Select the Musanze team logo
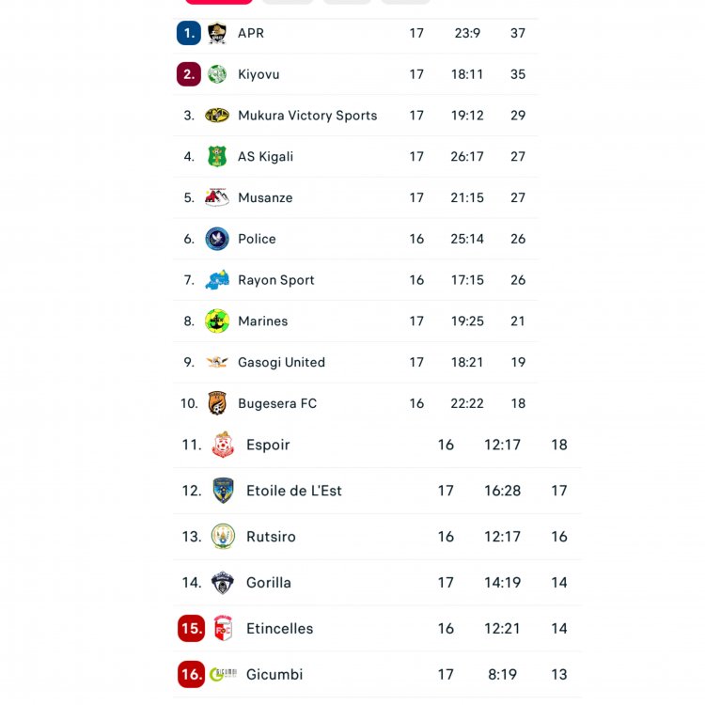The image size is (705, 705). [x=217, y=197]
